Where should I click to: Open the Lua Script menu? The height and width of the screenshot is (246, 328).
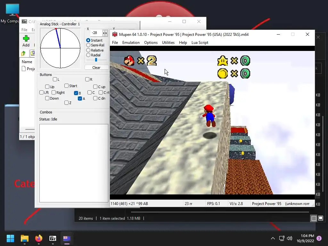tap(200, 43)
